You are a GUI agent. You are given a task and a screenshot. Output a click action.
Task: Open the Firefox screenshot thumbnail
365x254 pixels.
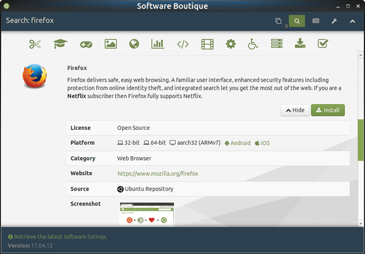pos(147,214)
